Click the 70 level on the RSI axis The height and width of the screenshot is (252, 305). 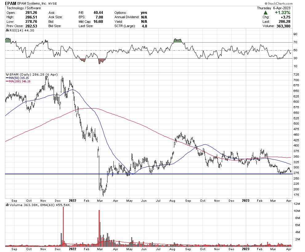click(295, 42)
